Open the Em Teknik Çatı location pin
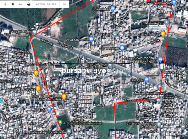The width and height of the screenshot is (188, 139). coord(166,23)
